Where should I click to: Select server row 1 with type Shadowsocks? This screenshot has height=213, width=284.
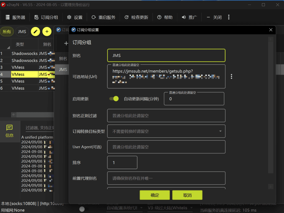coord(27,53)
